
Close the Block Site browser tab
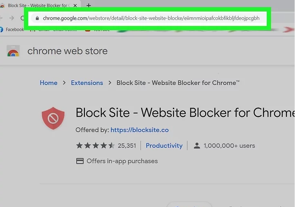point(75,6)
